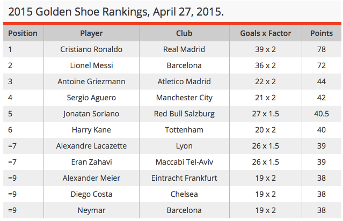
Task: Select the Lionel Messi cell
Action: tap(91, 65)
